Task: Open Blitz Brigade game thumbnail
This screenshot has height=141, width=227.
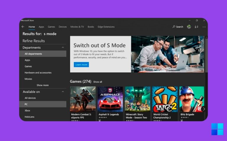Action: (192, 99)
